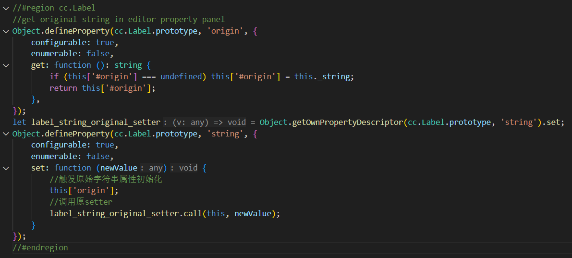
Task: Fold the defineProperty 'string' block chevron
Action: click(x=5, y=134)
